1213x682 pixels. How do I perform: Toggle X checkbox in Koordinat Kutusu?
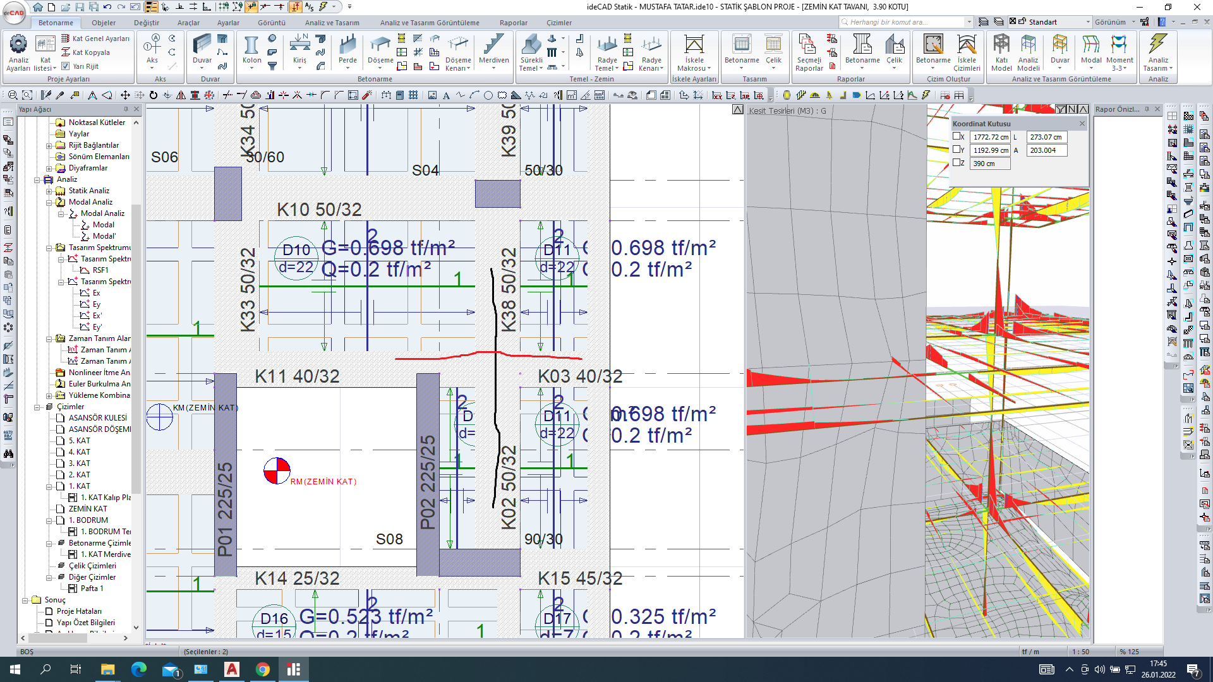point(957,136)
